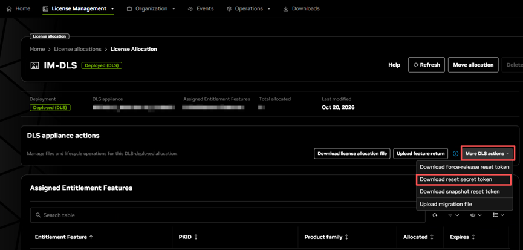
Task: Open the Events page
Action: [201, 8]
